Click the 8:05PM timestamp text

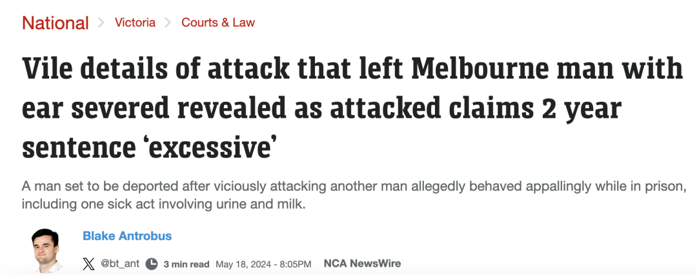tap(295, 264)
